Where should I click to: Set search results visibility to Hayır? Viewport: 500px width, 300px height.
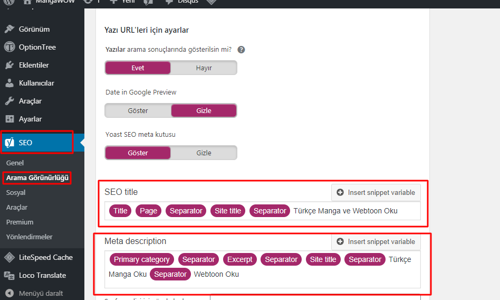(204, 68)
